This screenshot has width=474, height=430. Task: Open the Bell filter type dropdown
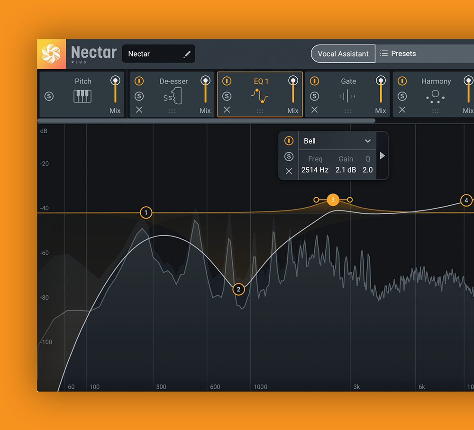point(337,141)
